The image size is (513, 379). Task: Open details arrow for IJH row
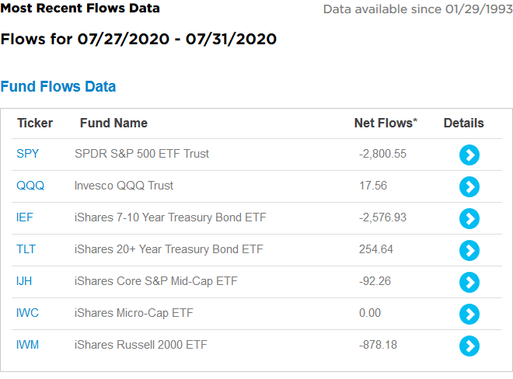point(469,282)
